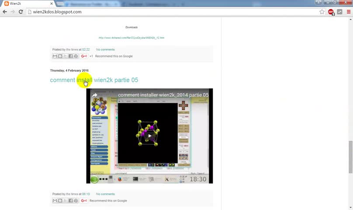Share 02:22 post to Pinterest
Viewport: 353px width, 210px height.
pos(76,56)
